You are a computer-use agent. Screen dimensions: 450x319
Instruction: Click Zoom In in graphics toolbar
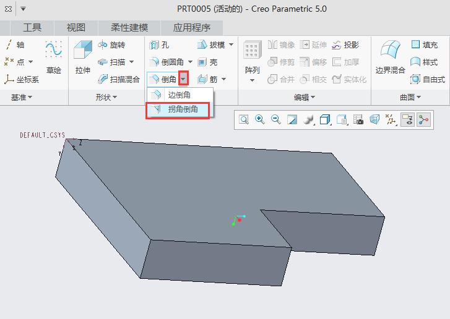(x=260, y=119)
